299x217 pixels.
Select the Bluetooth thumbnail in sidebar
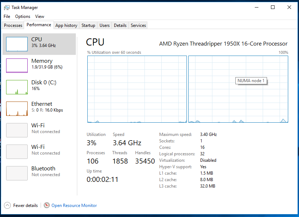tap(17, 173)
